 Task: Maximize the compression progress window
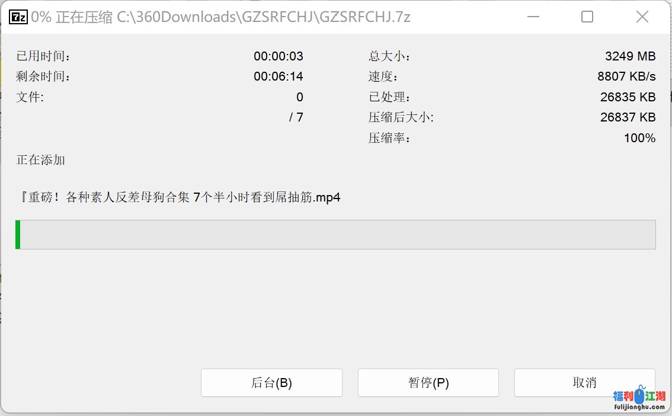point(587,17)
